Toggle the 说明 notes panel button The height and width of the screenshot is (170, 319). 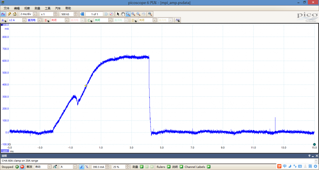[181, 167]
